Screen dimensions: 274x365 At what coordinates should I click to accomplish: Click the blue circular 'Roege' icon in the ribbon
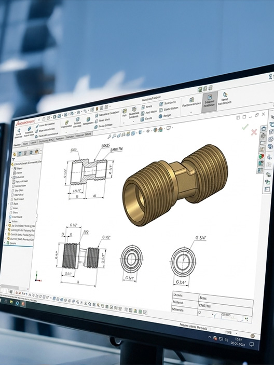160,116
